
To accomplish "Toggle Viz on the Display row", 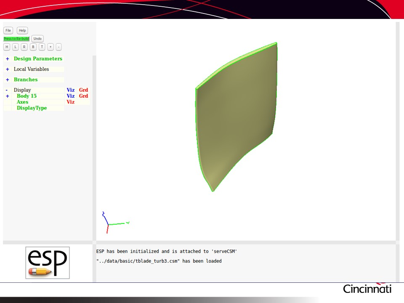I will coord(70,90).
